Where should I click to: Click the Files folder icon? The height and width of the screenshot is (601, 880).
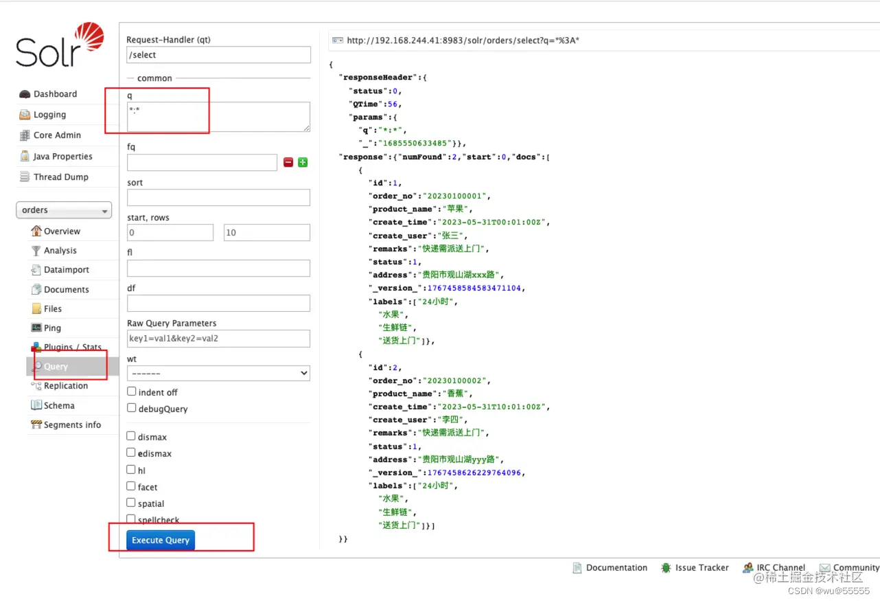tap(36, 309)
